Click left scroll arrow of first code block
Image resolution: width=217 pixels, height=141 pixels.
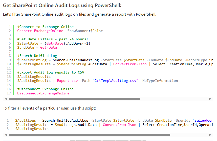(x=6, y=99)
